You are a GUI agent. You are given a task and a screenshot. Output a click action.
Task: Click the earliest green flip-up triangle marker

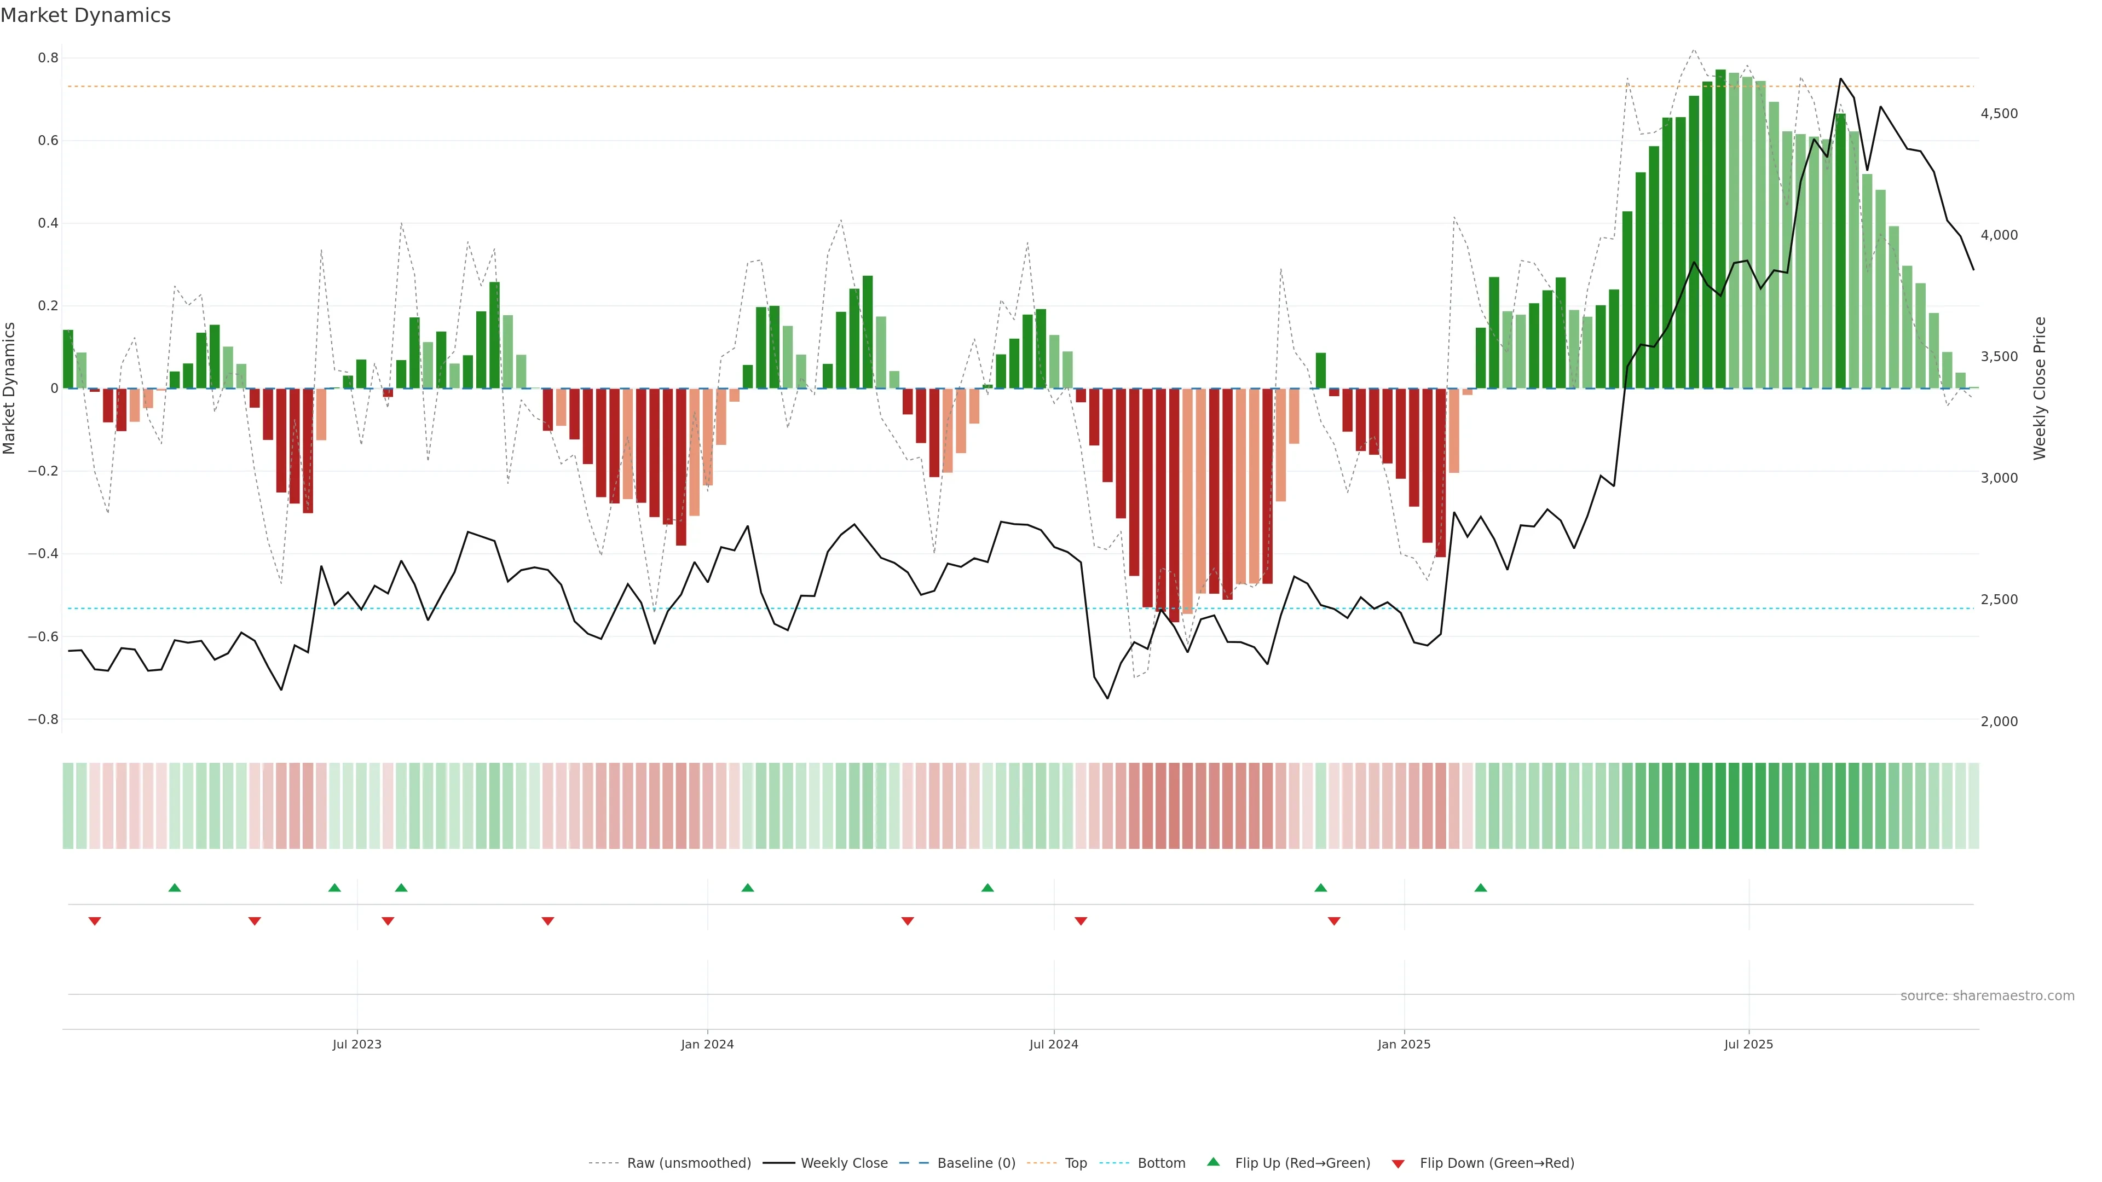click(175, 888)
